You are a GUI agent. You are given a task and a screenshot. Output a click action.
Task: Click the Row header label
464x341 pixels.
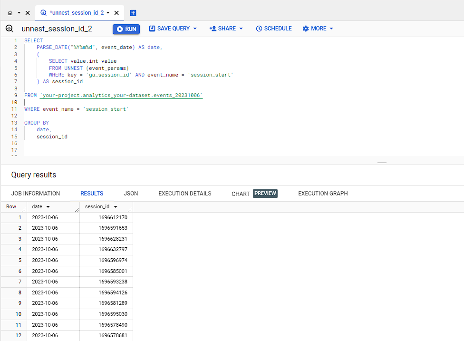(x=11, y=206)
